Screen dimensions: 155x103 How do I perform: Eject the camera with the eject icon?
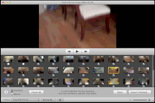[x=60, y=100]
